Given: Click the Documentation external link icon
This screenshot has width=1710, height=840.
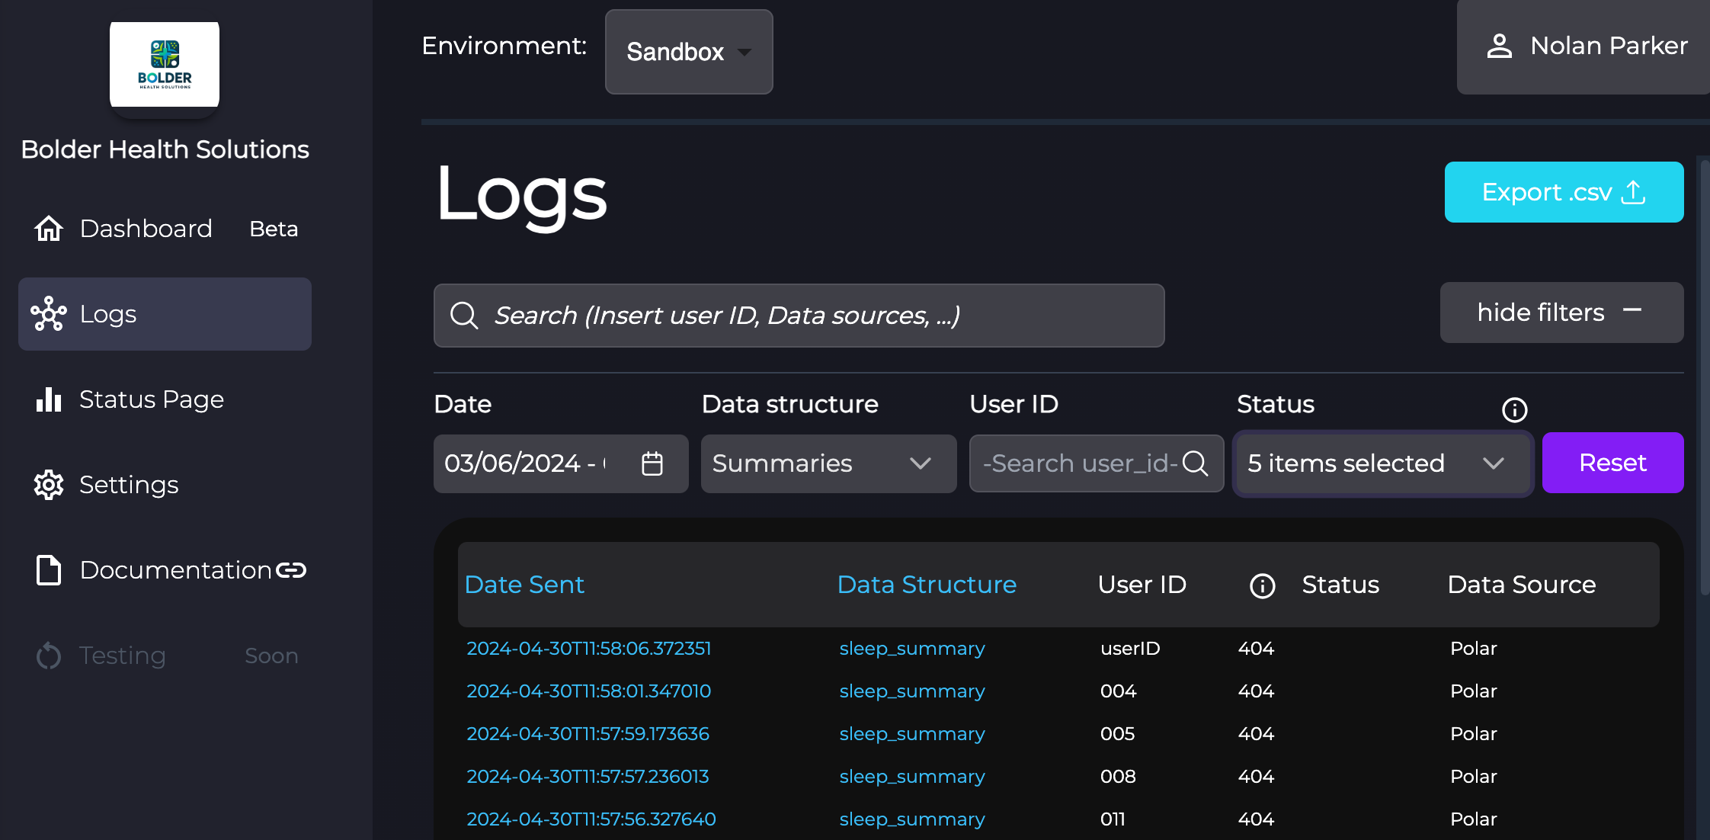Looking at the screenshot, I should coord(291,570).
